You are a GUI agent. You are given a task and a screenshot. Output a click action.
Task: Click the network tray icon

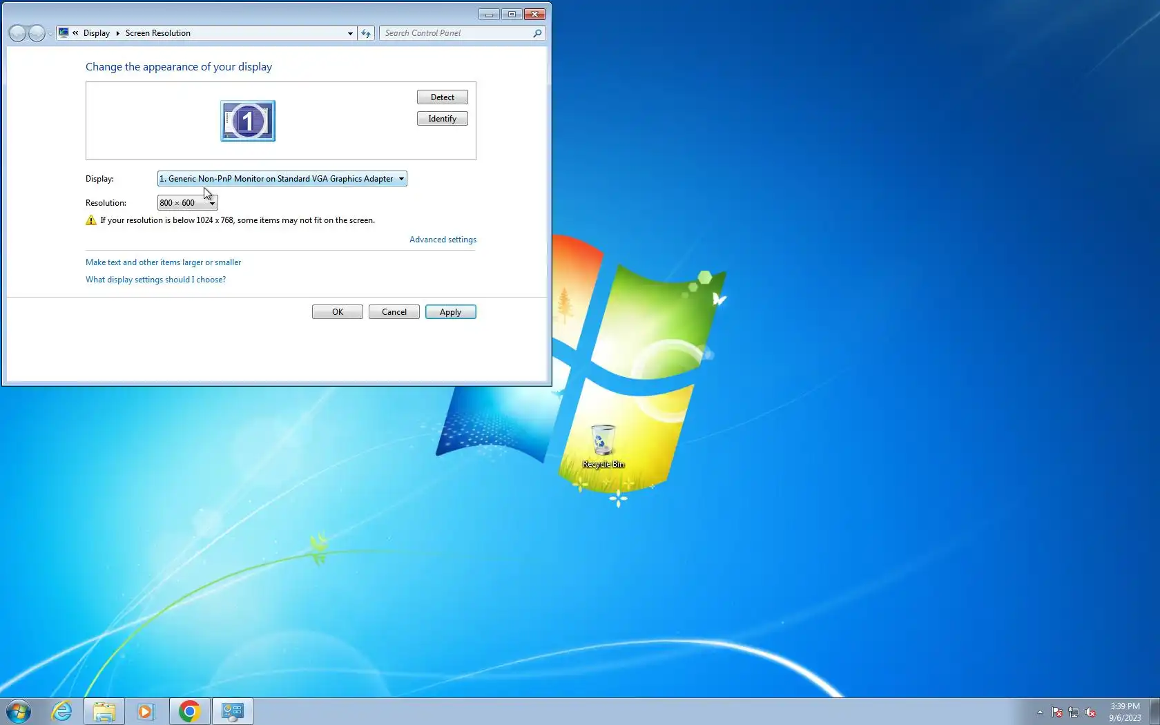click(1074, 712)
